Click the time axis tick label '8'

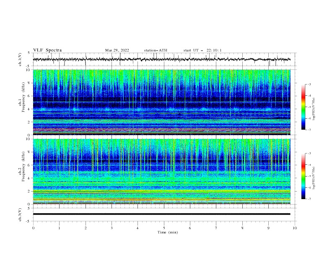pyautogui.click(x=242, y=228)
